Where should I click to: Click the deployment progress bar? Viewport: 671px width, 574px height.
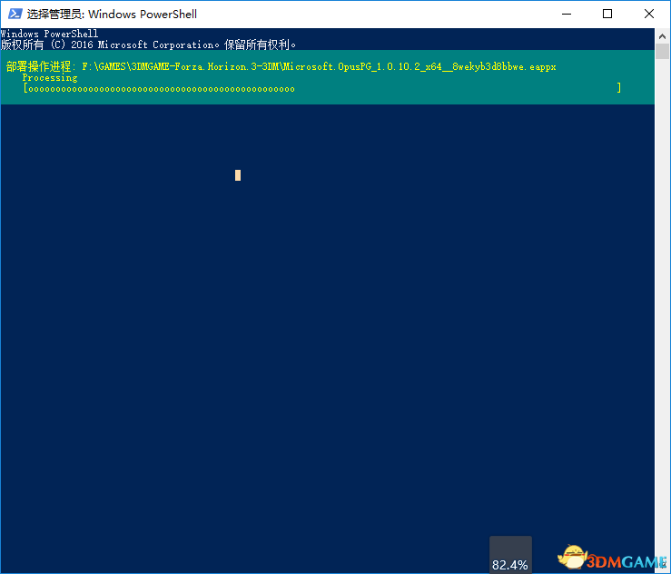[321, 89]
